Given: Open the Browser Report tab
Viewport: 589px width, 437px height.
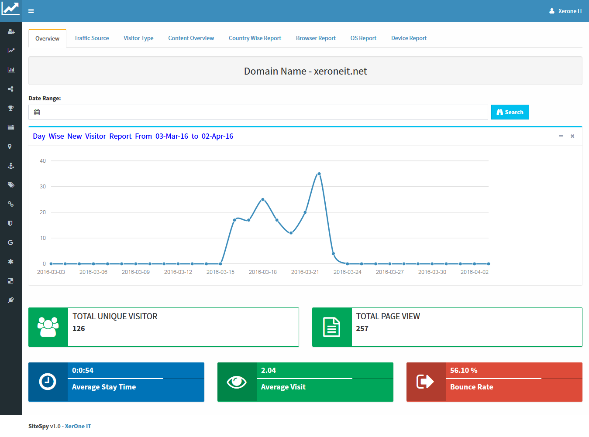Looking at the screenshot, I should [x=316, y=38].
